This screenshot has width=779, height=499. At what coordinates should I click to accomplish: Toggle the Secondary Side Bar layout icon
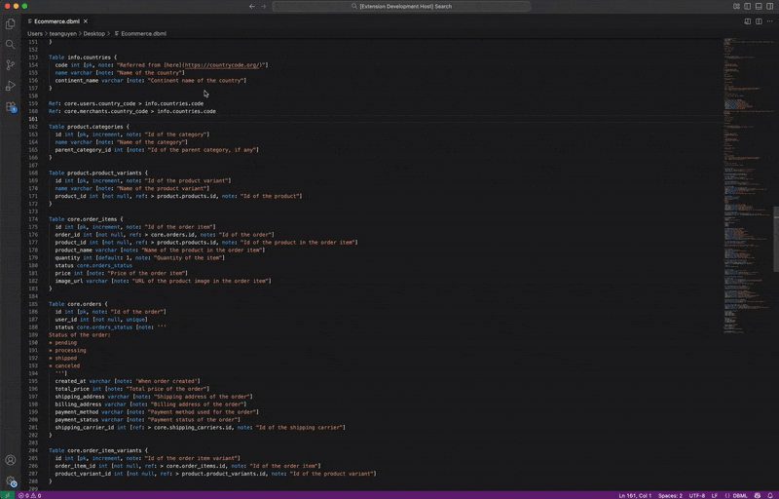[769, 7]
